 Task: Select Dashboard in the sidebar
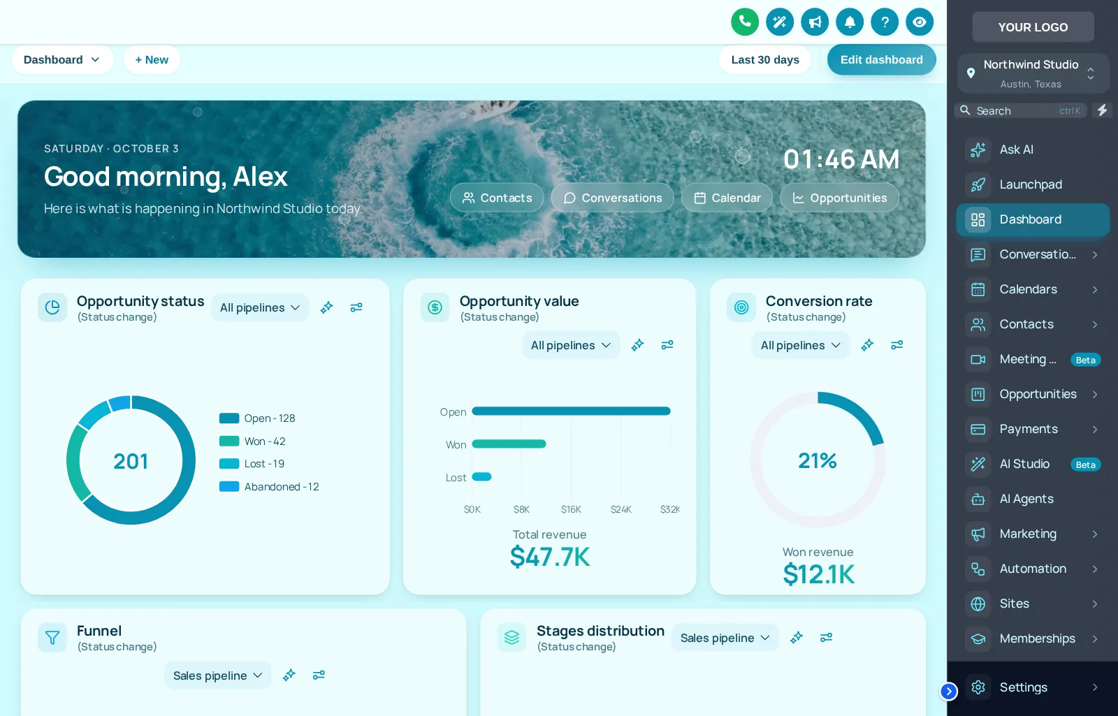click(x=1033, y=219)
